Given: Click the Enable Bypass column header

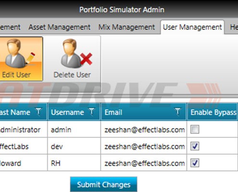Looking at the screenshot, I should (212, 112).
